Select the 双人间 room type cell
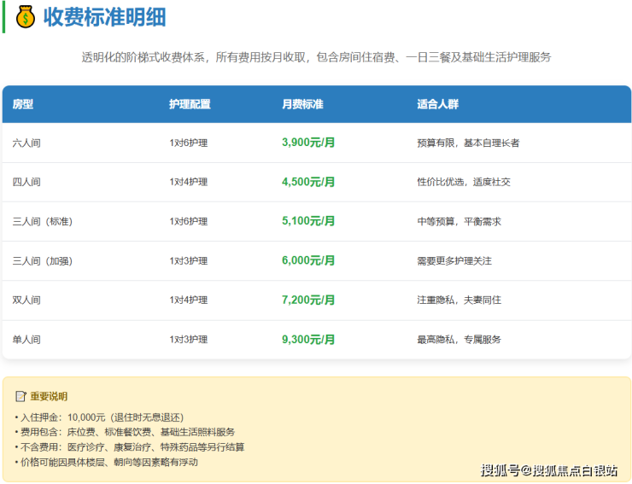The height and width of the screenshot is (484, 632). tap(26, 300)
